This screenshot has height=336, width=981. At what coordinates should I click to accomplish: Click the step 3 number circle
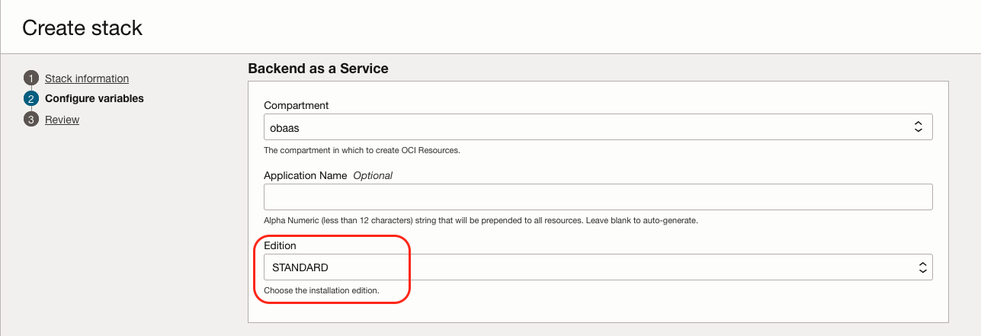point(30,120)
